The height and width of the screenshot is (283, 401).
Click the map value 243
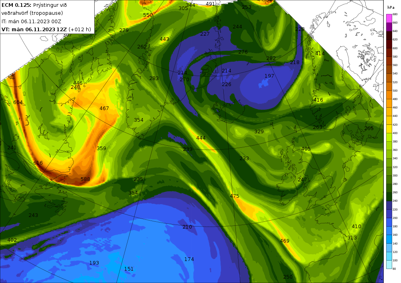pyautogui.click(x=33, y=215)
